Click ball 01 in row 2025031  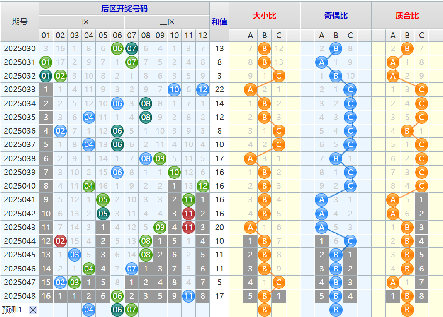(46, 62)
